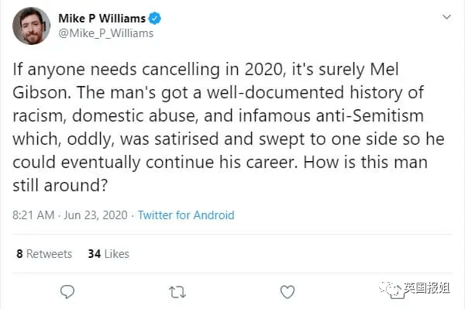Open the Twitter for Android source link
The image size is (465, 309).
(186, 215)
